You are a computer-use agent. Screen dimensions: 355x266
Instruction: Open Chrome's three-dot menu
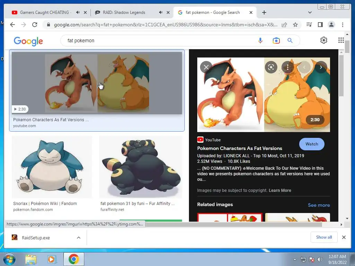coord(343,25)
